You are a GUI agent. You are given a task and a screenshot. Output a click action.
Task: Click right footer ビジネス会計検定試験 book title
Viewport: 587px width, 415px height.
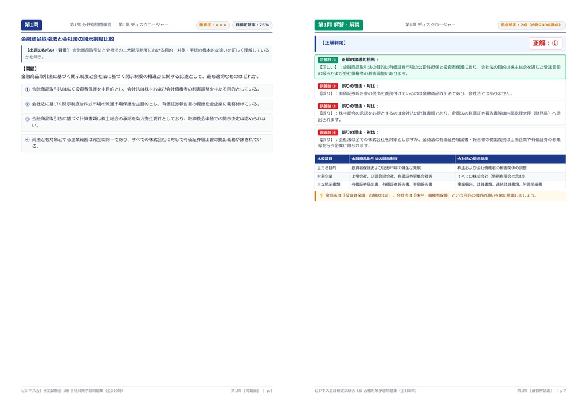[x=365, y=391]
